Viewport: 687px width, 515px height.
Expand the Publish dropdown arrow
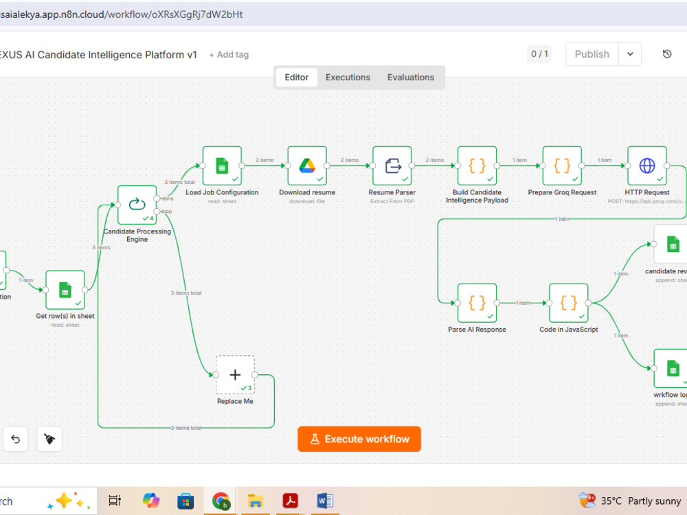[630, 54]
